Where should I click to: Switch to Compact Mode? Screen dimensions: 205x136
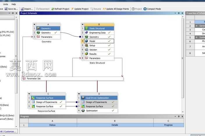(152, 9)
